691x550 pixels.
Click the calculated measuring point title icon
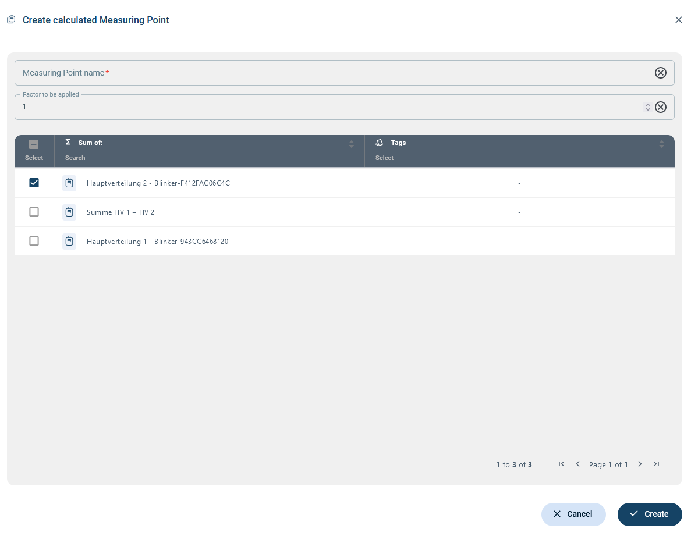(12, 19)
